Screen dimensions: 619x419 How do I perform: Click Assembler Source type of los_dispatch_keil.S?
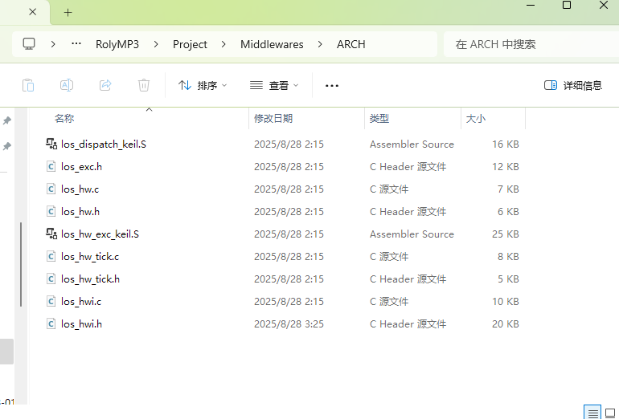point(412,144)
